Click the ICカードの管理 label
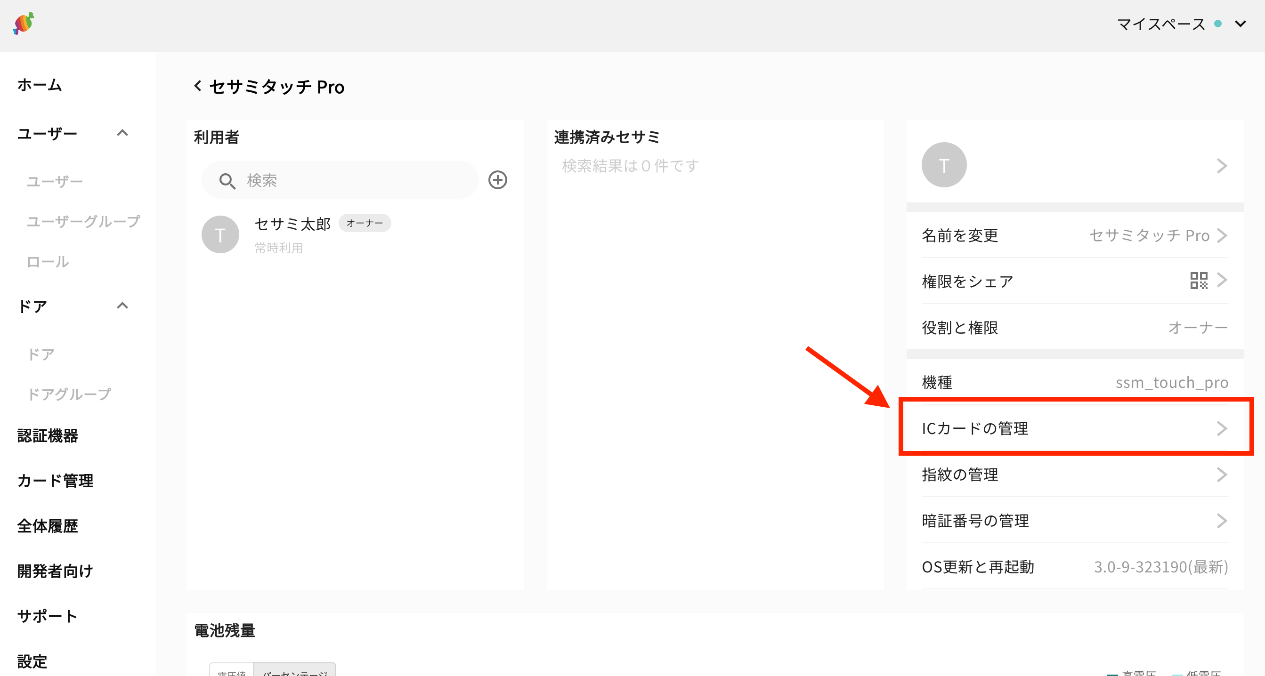This screenshot has height=676, width=1265. coord(975,428)
